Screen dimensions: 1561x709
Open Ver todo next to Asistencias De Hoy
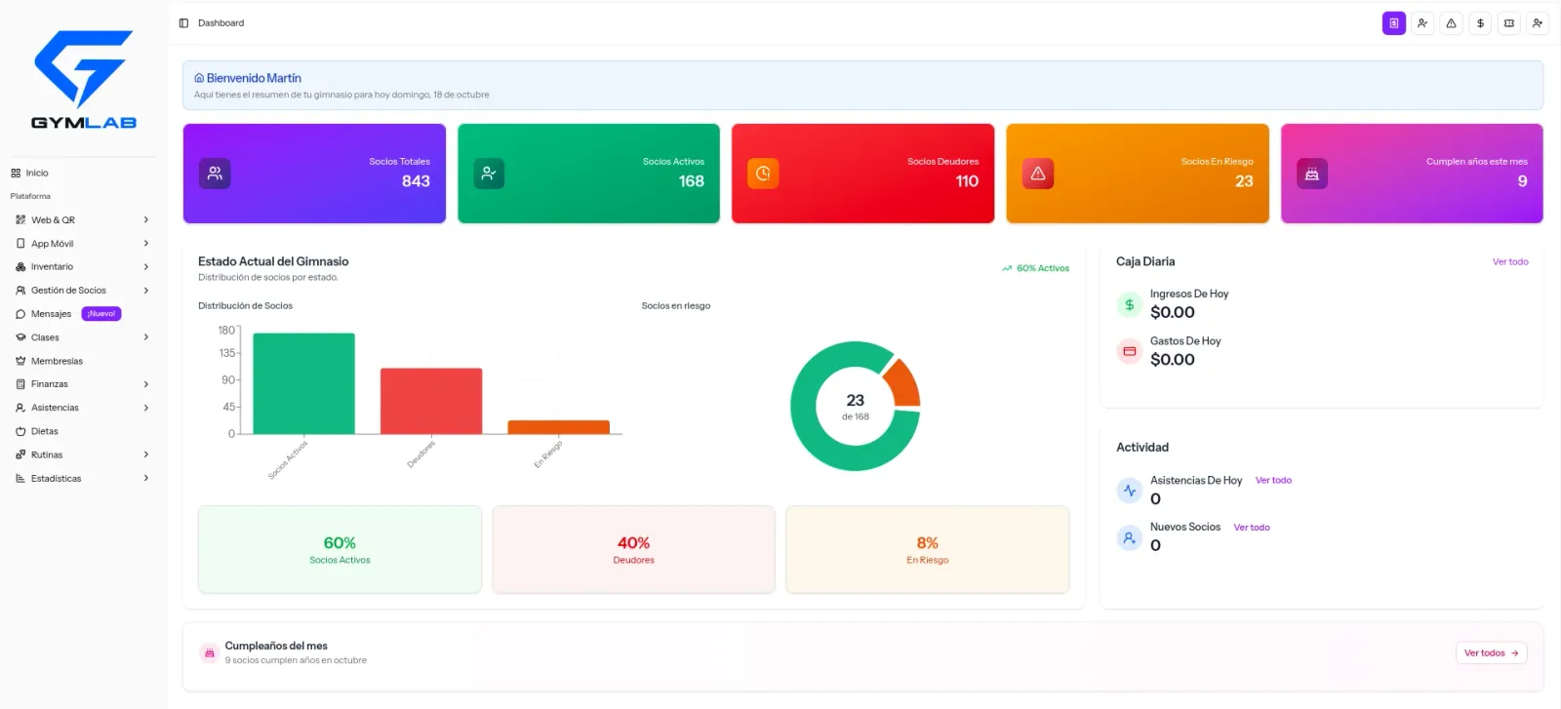[x=1273, y=481]
